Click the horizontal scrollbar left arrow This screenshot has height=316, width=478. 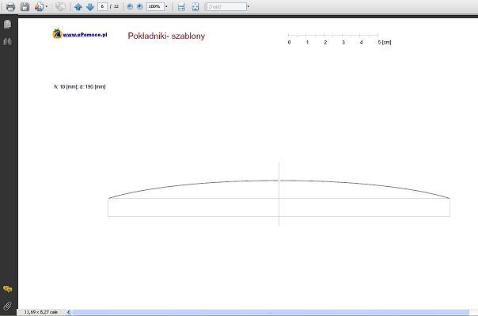69,312
